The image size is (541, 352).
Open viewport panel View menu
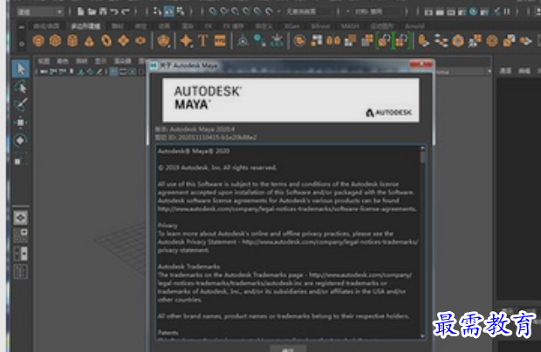point(44,61)
